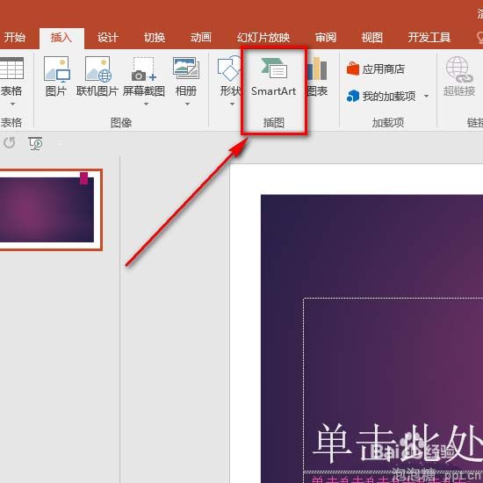This screenshot has width=483, height=483.
Task: Select the purple slide thumbnail
Action: pos(47,210)
